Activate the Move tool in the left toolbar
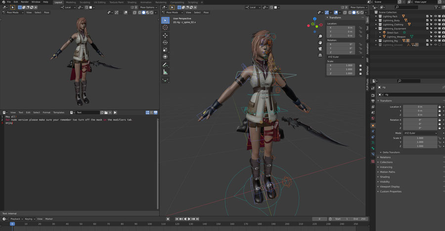445x231 pixels. [x=165, y=35]
